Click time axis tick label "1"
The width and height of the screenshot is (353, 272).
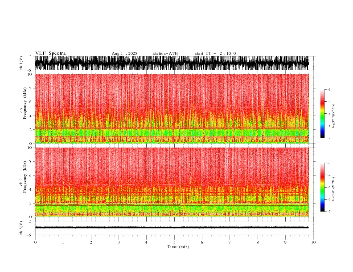pos(63,242)
